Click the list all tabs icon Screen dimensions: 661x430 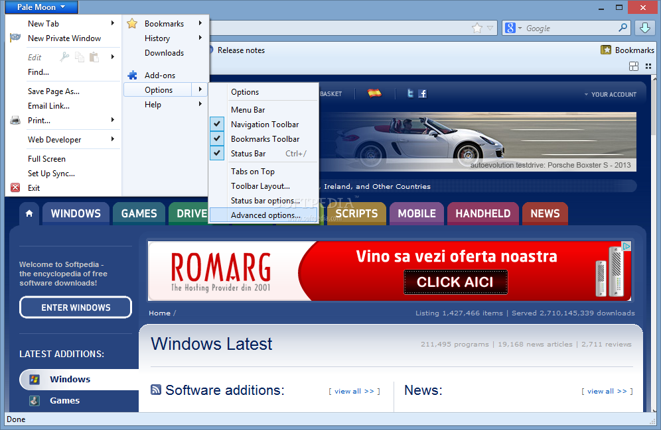click(648, 66)
